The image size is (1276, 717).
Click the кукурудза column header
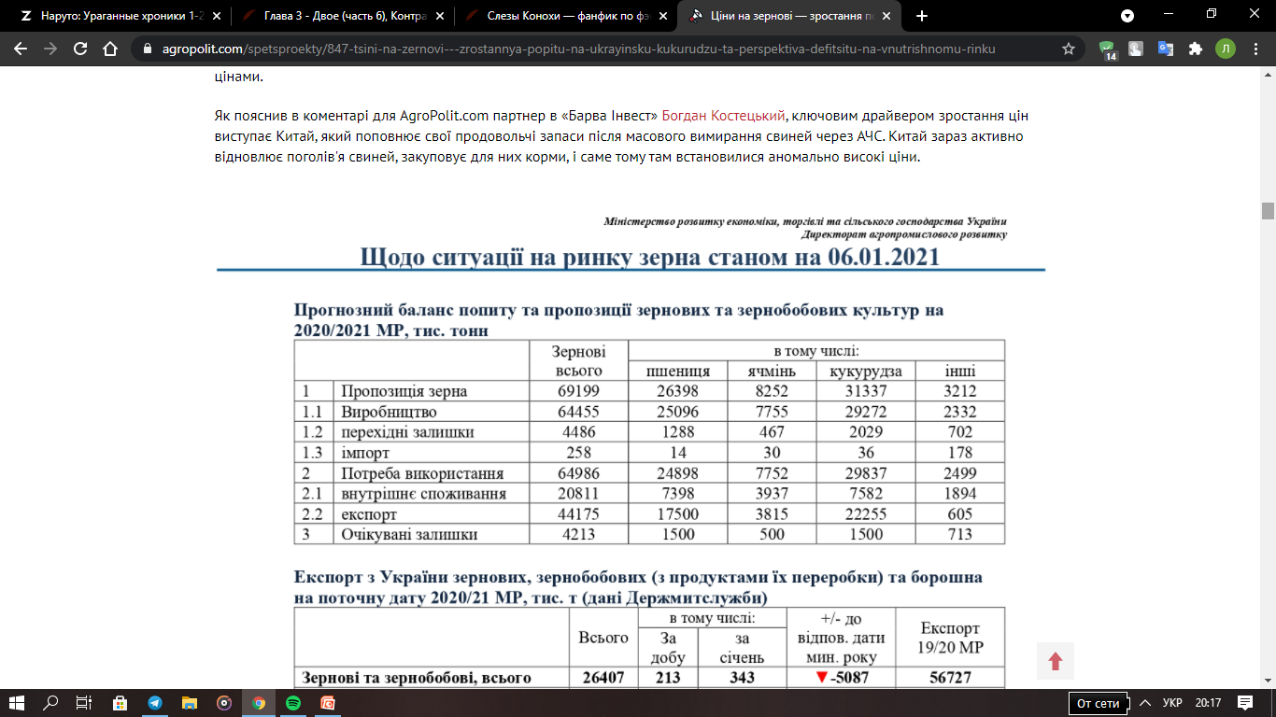tap(866, 371)
